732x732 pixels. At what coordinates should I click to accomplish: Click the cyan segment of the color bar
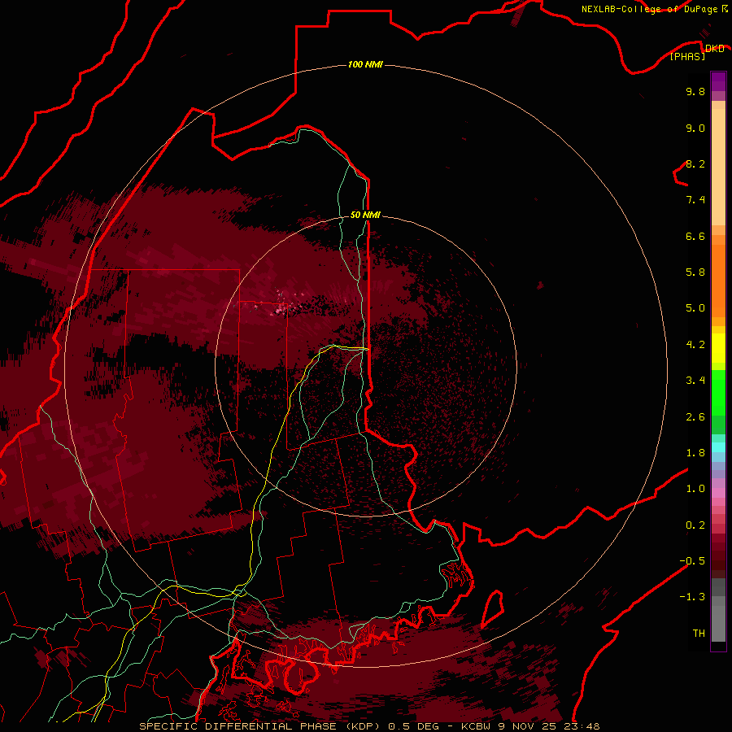pos(718,447)
